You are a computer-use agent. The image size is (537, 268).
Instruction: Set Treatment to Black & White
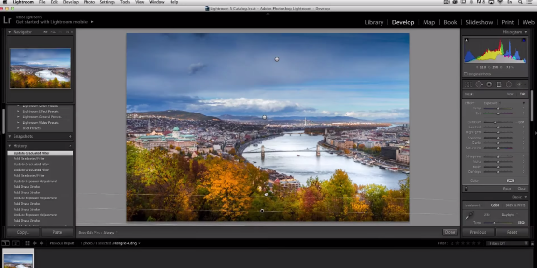click(515, 205)
